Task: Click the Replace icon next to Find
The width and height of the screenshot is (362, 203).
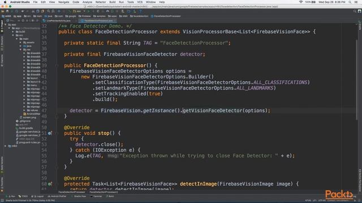Action: (53, 11)
